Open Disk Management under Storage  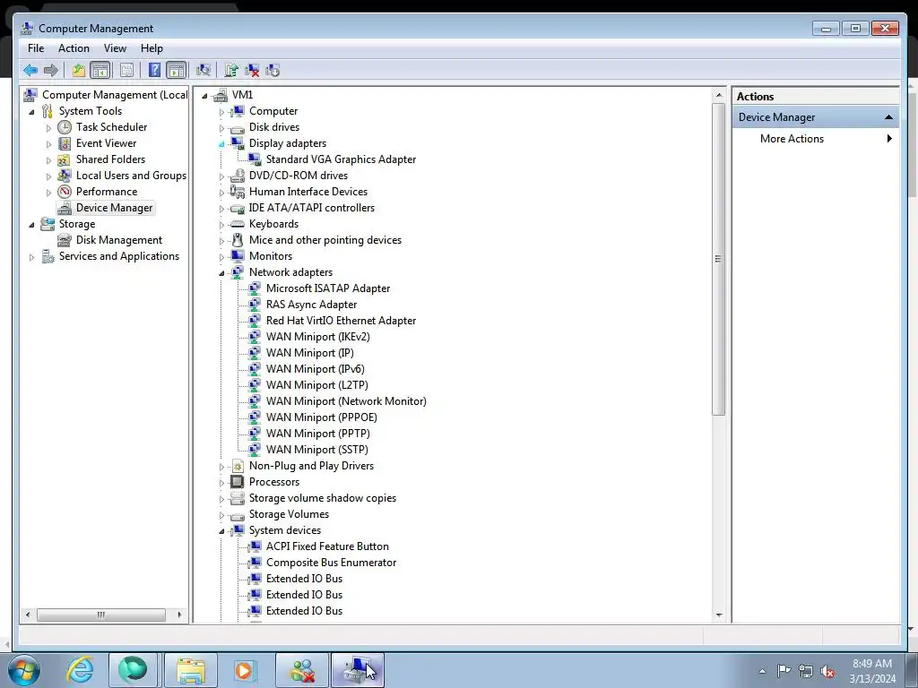pos(119,240)
